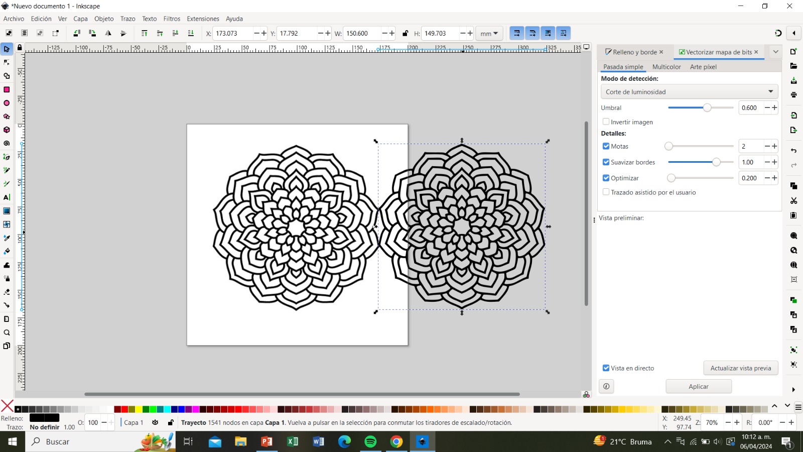Open the Capa 1 layer selector
This screenshot has height=452, width=803.
[x=133, y=422]
